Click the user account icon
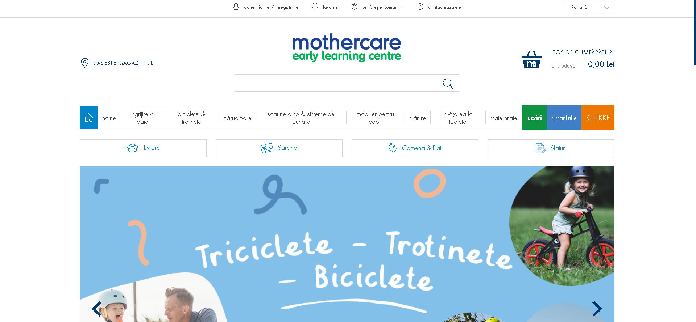The width and height of the screenshot is (696, 322). click(x=236, y=7)
